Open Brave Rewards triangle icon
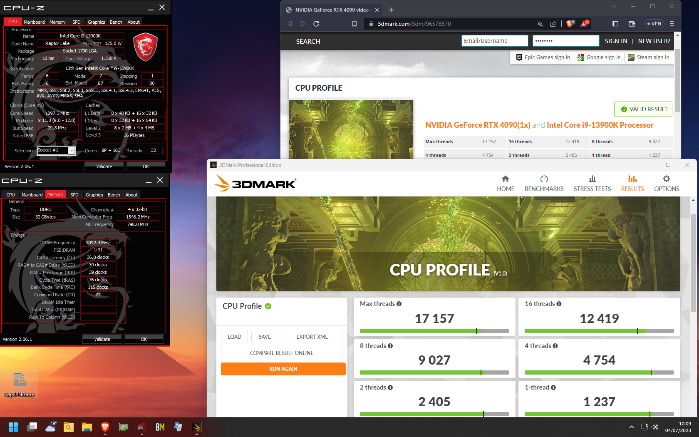Screen dimensions: 699x437 click(584, 24)
